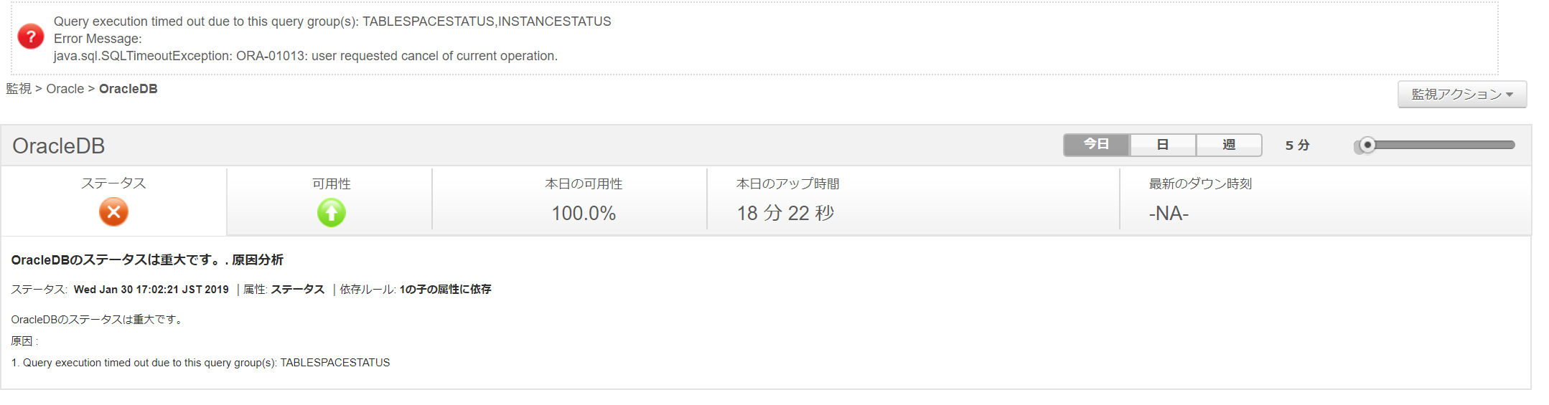Click the 原因分析 heading text
Screen dimensions: 1549x405
click(x=258, y=260)
